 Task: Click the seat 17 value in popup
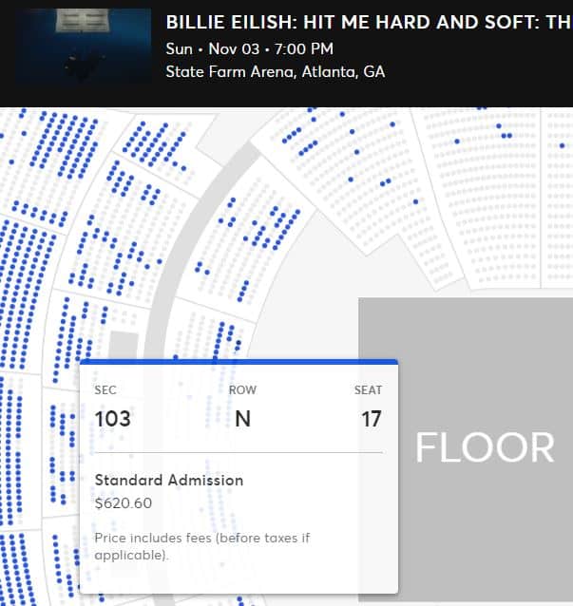(x=372, y=419)
